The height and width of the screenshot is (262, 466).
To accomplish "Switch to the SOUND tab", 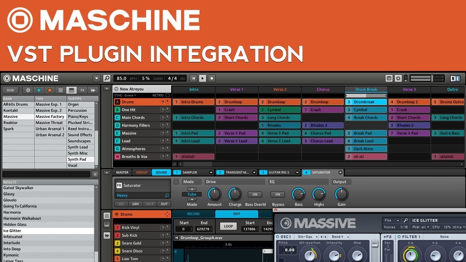I will tap(161, 172).
